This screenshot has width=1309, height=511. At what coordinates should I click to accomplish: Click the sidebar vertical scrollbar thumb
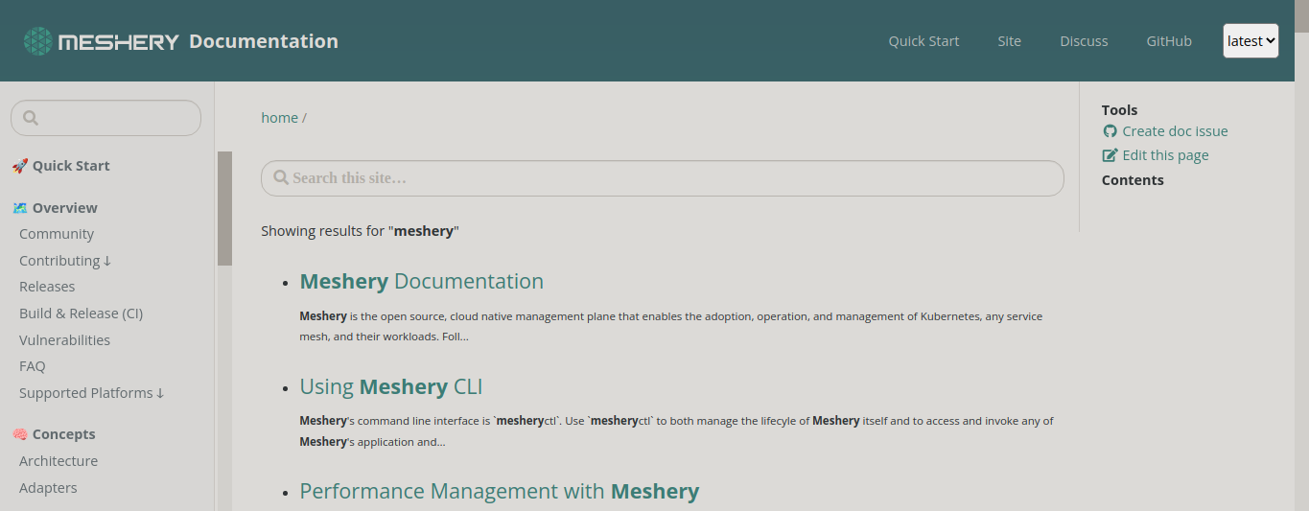pos(224,208)
